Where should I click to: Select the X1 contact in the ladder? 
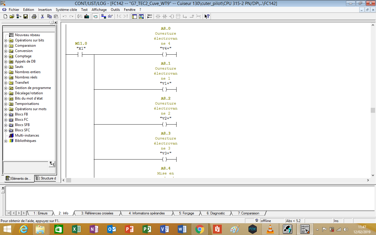coord(80,55)
